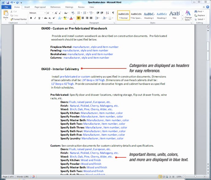Apply subscript formatting

50,18
